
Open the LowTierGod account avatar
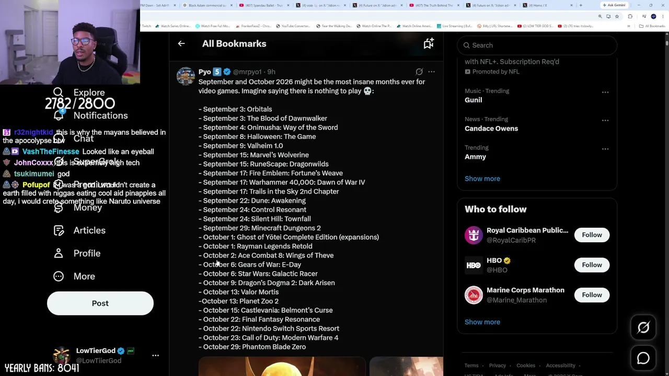[61, 355]
